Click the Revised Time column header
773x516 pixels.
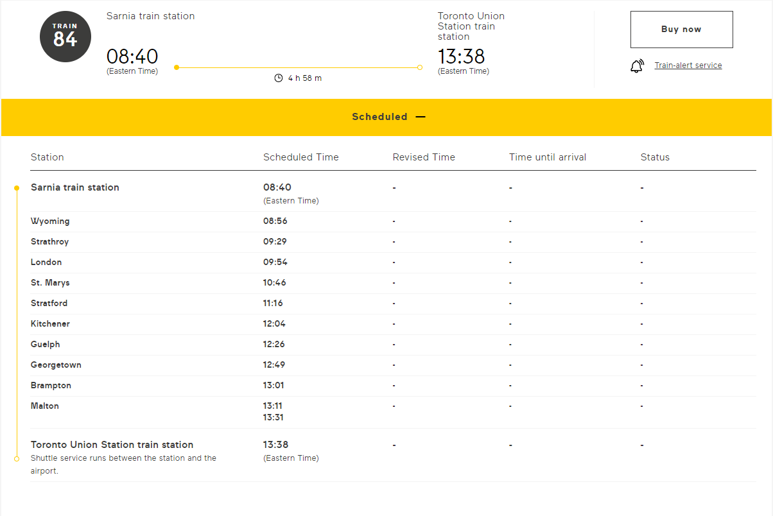click(x=424, y=157)
